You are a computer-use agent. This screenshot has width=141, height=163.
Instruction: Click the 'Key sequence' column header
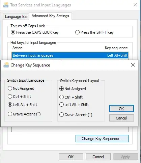(116, 48)
